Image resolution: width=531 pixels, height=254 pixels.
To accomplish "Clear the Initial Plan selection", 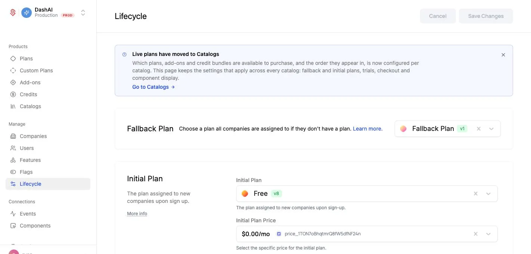I will 476,194.
